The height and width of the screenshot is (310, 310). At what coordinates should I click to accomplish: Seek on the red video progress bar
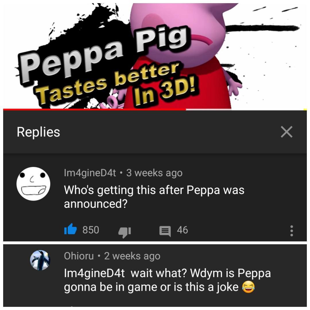[155, 109]
